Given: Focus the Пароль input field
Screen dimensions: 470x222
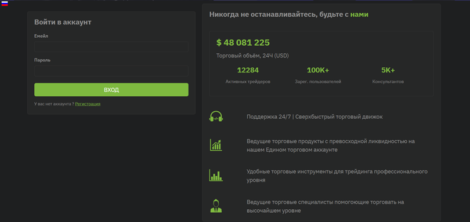Looking at the screenshot, I should pyautogui.click(x=111, y=71).
